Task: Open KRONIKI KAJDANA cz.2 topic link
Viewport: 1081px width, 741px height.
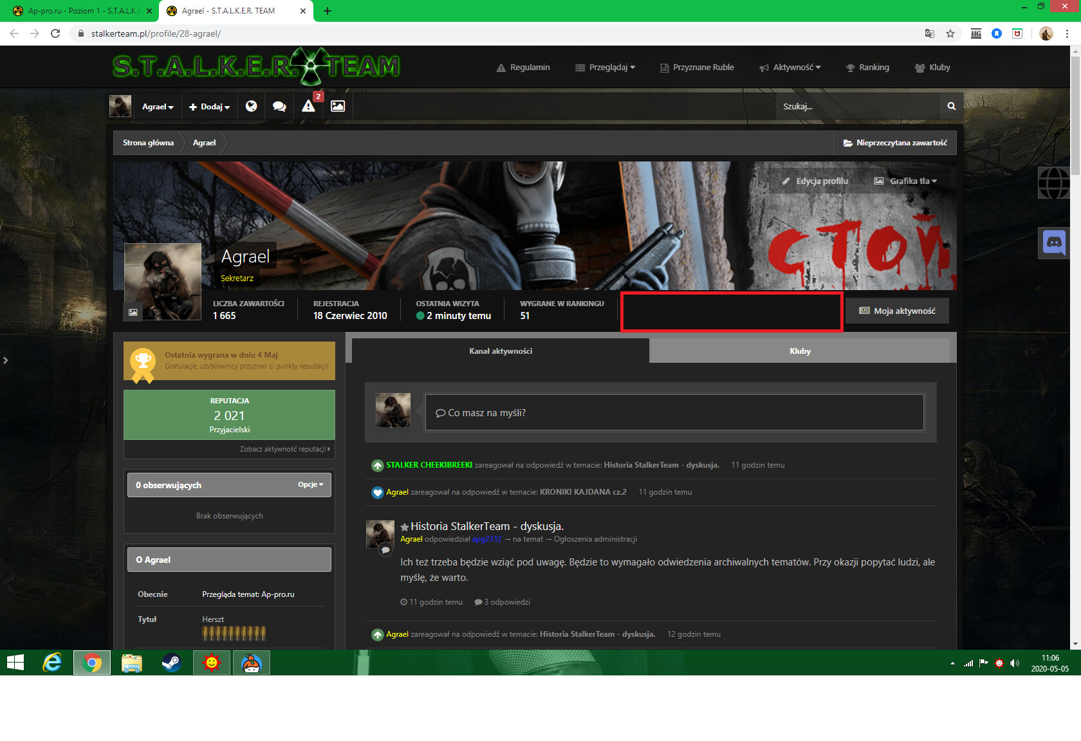Action: point(583,492)
